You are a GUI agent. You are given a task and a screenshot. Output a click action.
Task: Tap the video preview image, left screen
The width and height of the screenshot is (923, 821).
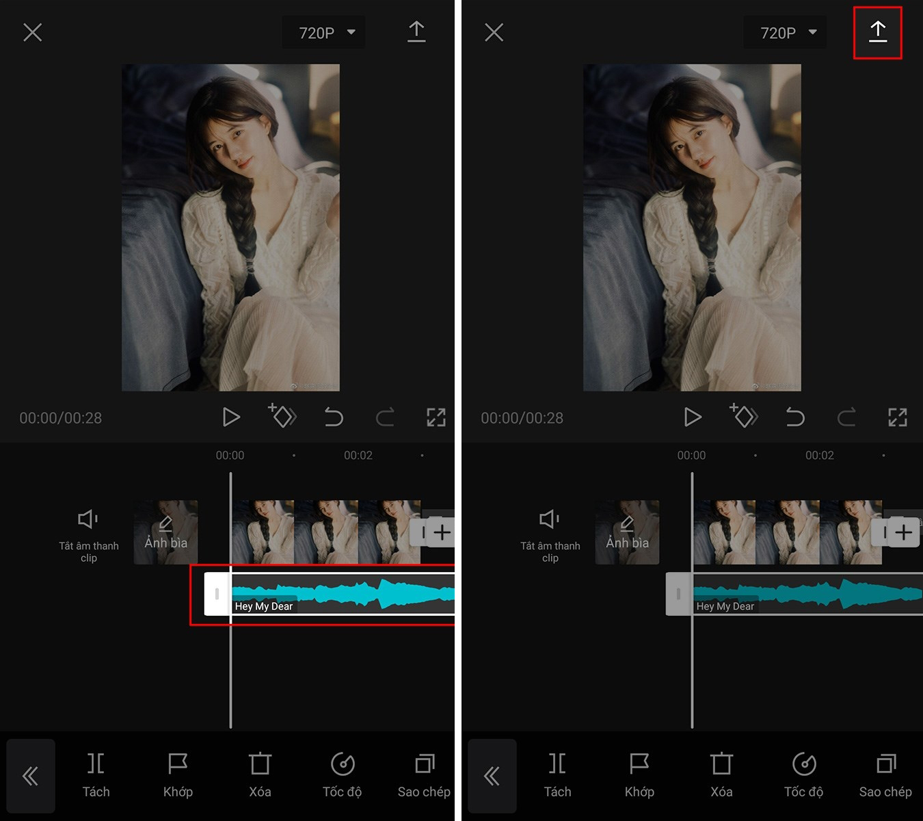230,228
